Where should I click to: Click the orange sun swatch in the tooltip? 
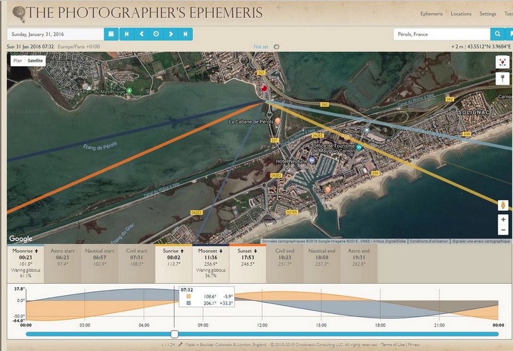point(189,297)
